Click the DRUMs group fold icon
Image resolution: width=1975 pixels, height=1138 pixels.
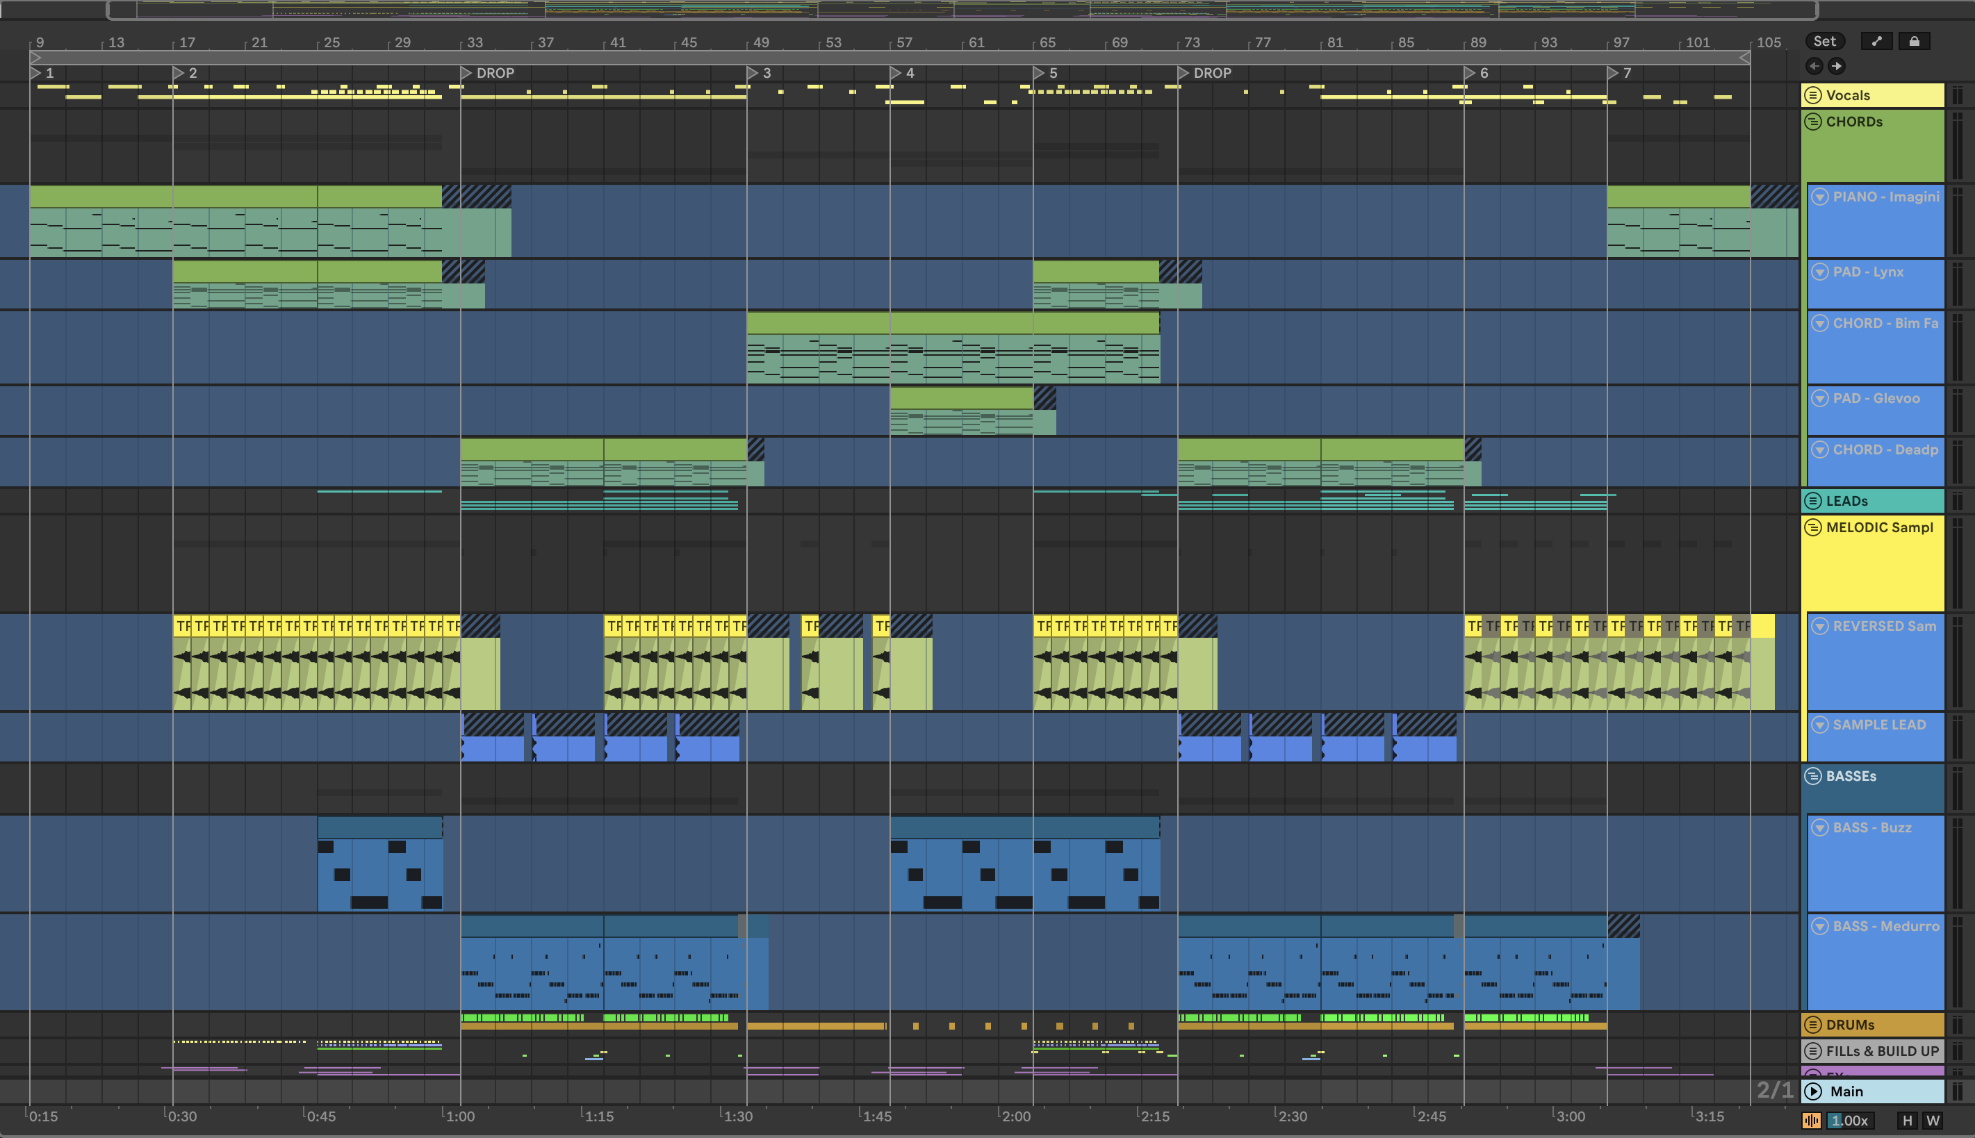pyautogui.click(x=1812, y=1025)
